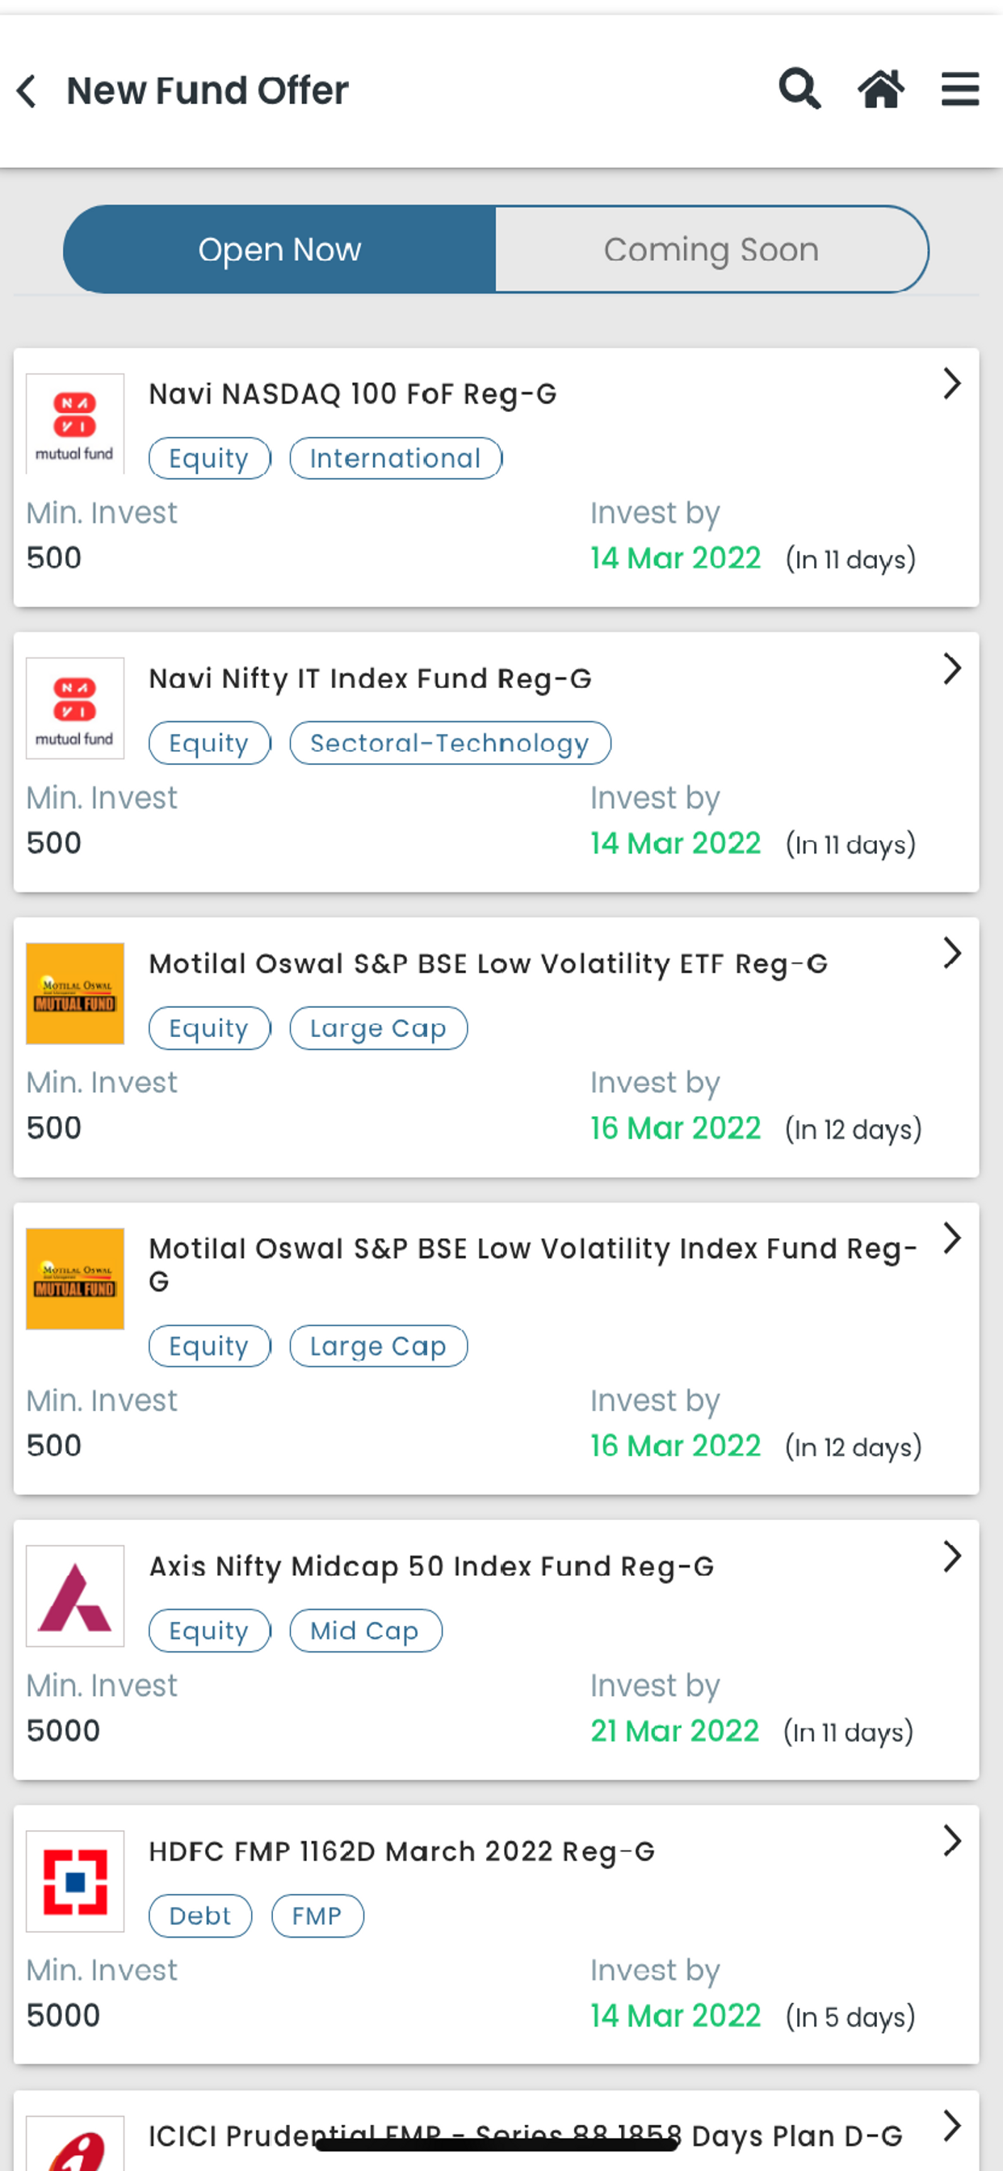Expand Navi Nifty IT Index Fund chevron

tap(951, 668)
